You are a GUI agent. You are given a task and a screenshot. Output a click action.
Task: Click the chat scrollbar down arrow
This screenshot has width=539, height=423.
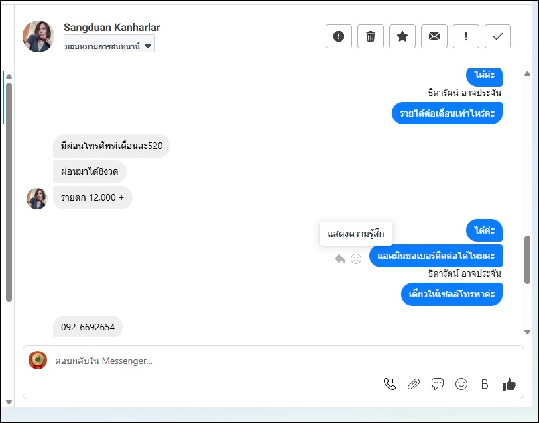coord(528,332)
